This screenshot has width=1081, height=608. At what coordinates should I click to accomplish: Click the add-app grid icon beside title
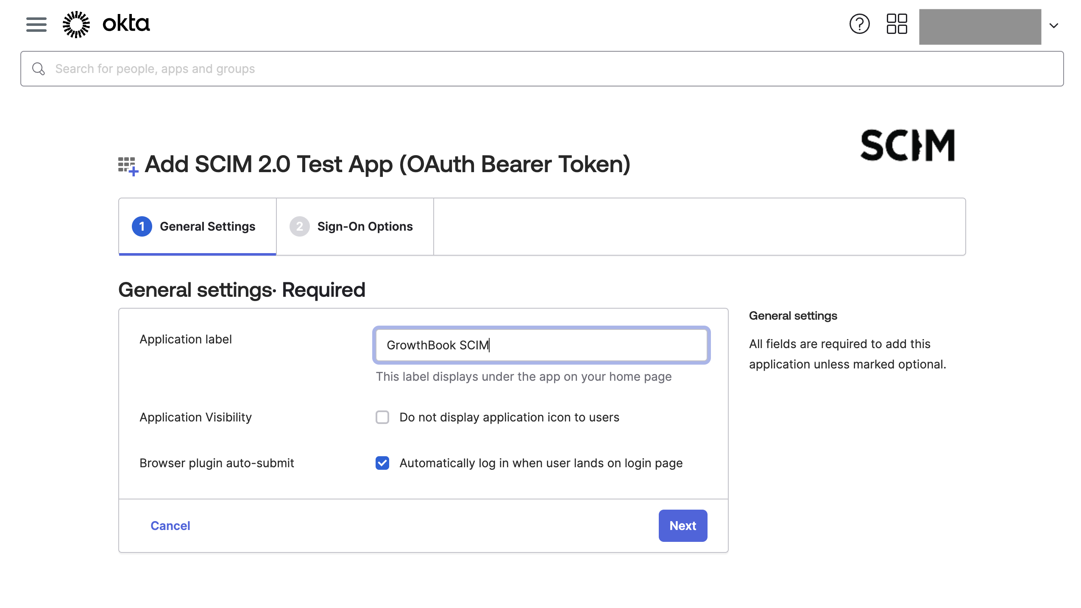coord(128,166)
